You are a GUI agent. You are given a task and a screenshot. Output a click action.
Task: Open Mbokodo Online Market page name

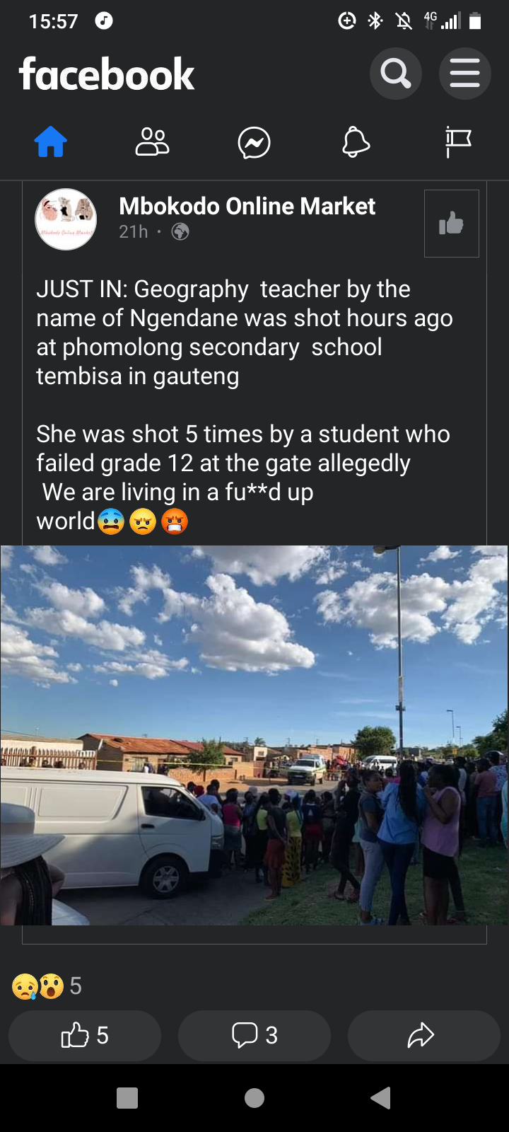coord(247,206)
